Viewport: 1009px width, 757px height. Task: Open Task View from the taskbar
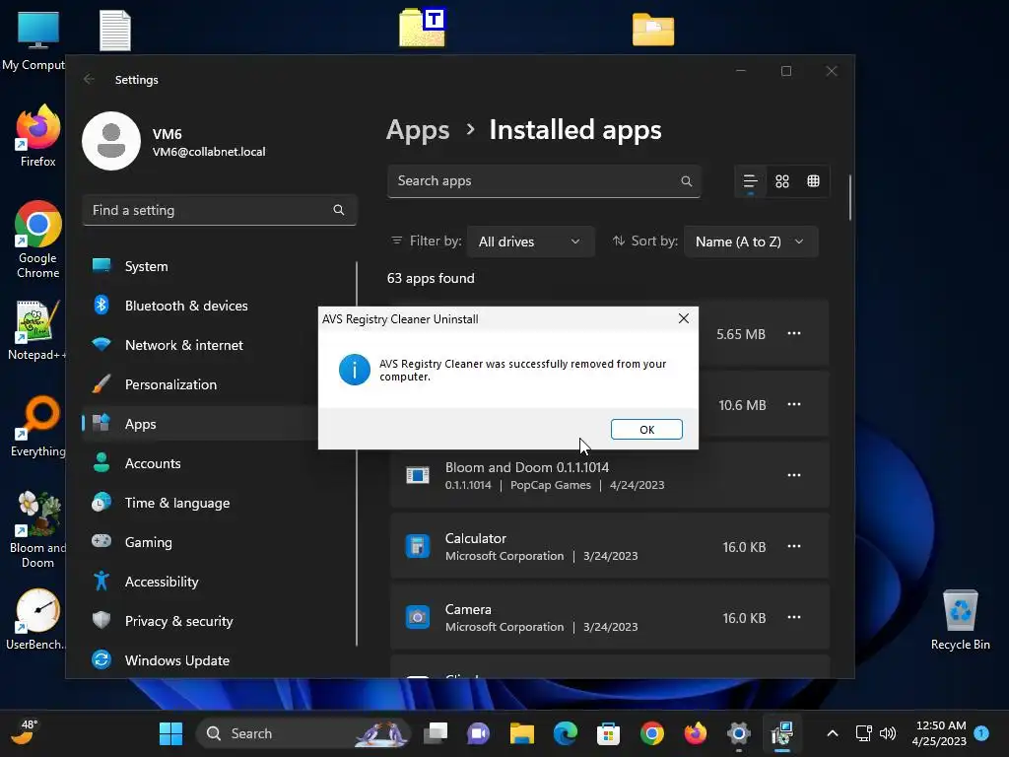point(436,733)
